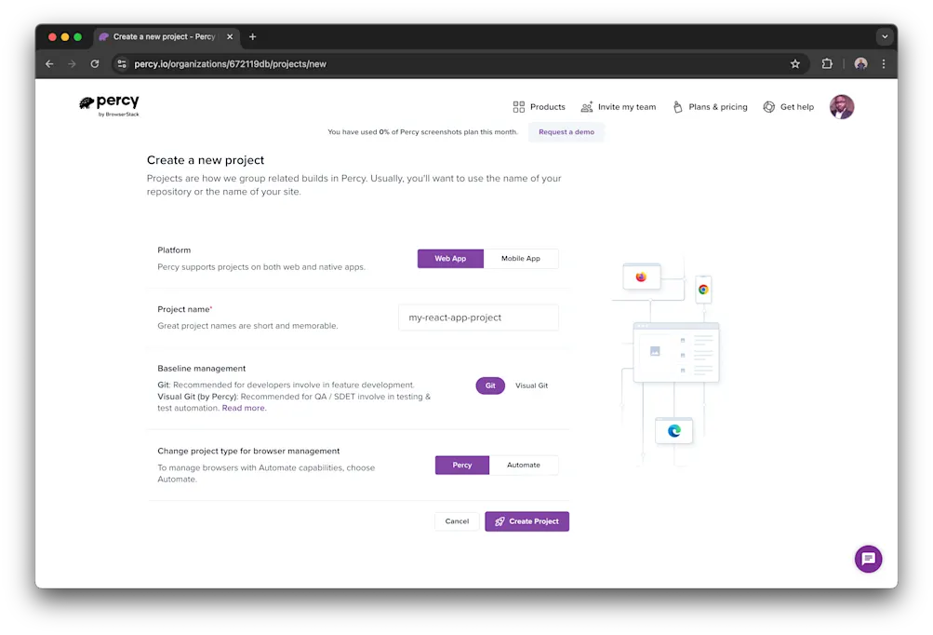Open the chat support bubble
This screenshot has width=933, height=635.
click(x=868, y=559)
